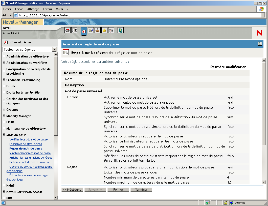268x206 pixels.
Task: Expand Credential Provisioning node
Action: (4, 80)
